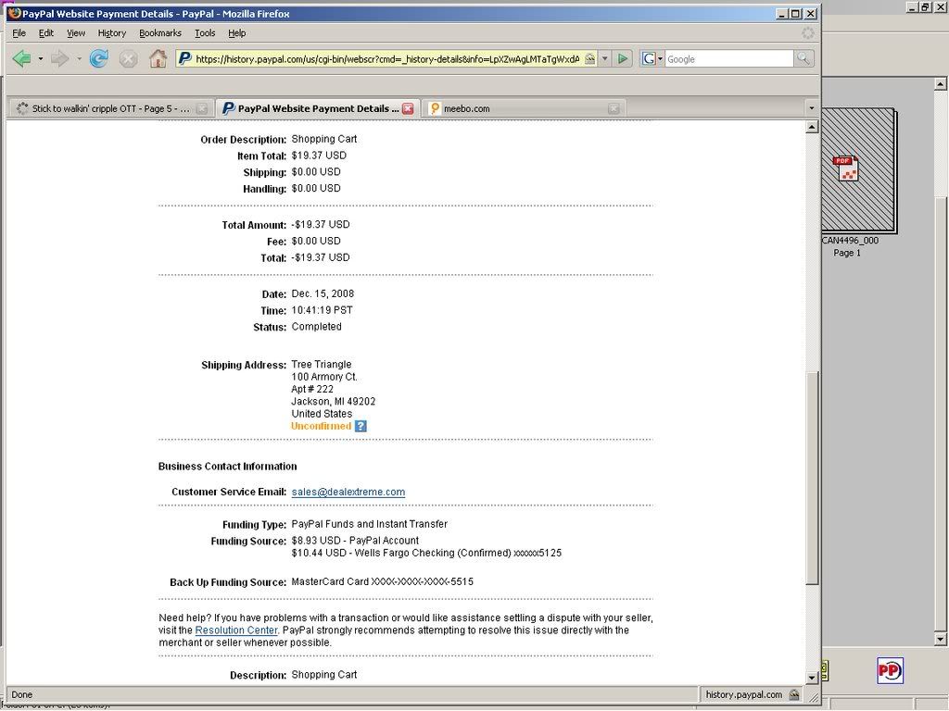Click the Business Contact Information heading
This screenshot has height=711, width=949.
point(228,467)
